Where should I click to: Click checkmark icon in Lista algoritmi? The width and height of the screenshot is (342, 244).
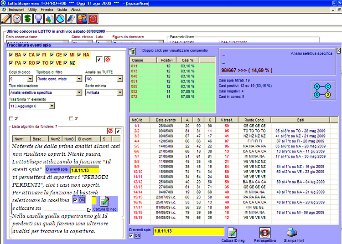point(118,131)
